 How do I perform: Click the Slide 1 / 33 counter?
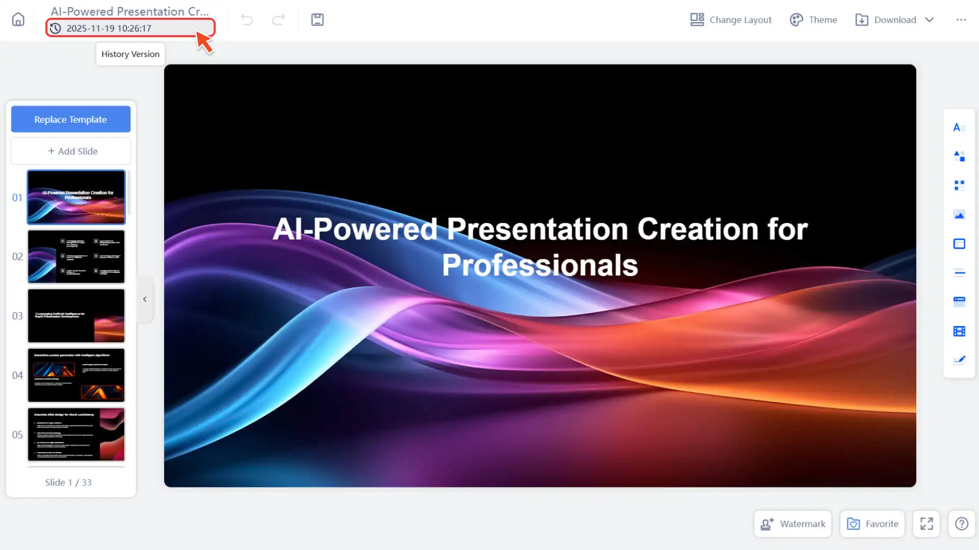(x=68, y=482)
